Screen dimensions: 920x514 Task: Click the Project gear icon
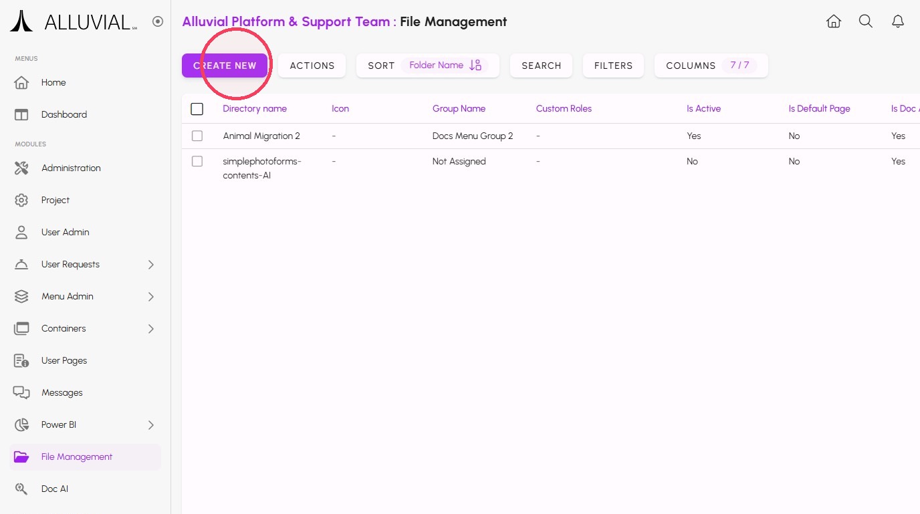21,201
